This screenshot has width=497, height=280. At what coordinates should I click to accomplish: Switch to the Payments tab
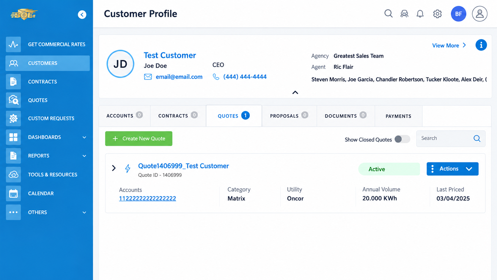click(398, 116)
